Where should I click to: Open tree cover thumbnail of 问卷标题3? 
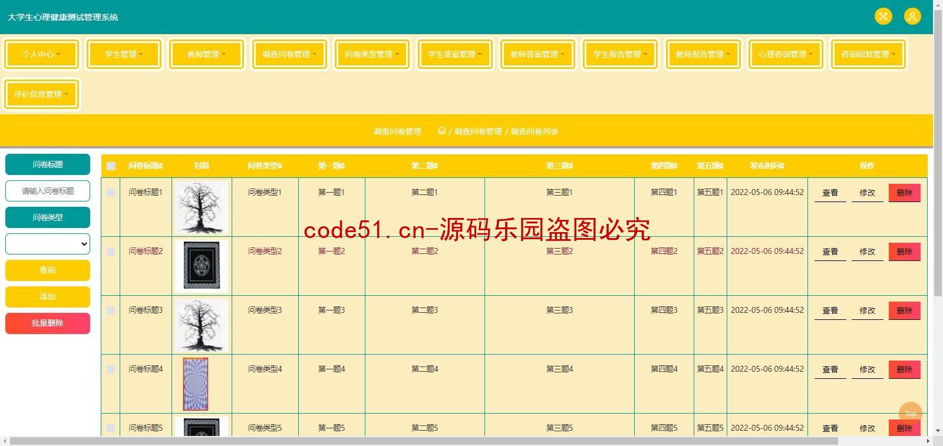202,325
